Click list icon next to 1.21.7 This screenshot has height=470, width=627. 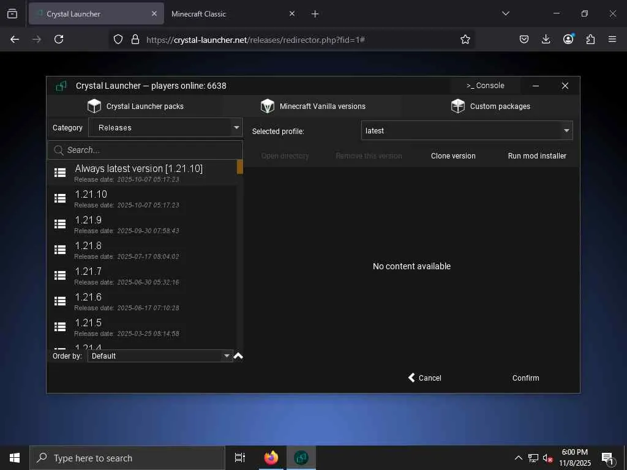(60, 275)
